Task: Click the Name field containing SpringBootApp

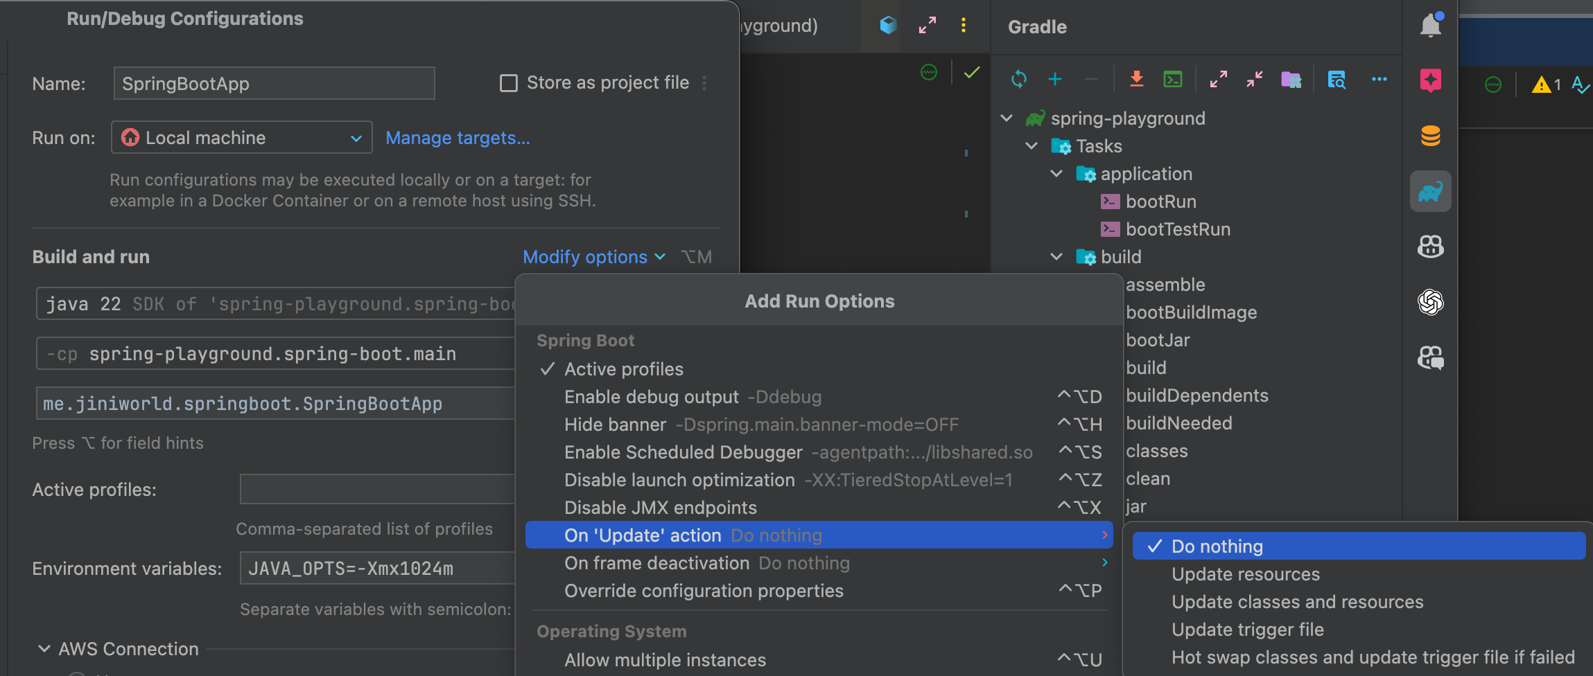Action: [275, 83]
